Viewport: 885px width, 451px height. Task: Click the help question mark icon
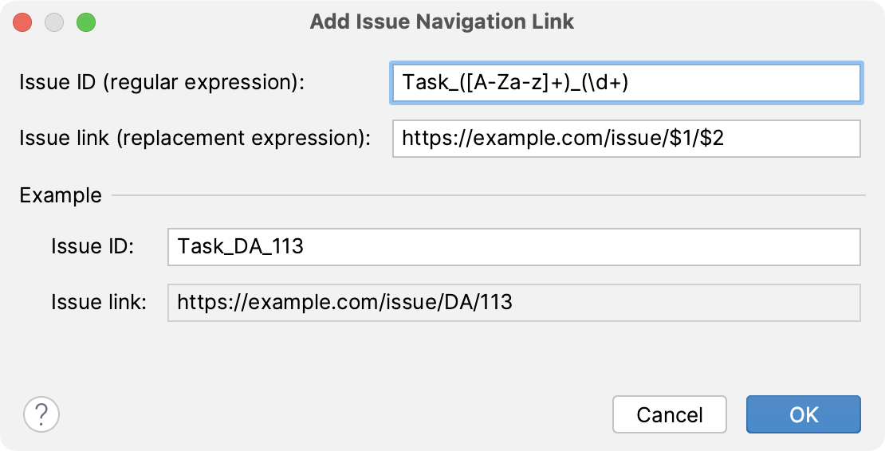tap(41, 414)
